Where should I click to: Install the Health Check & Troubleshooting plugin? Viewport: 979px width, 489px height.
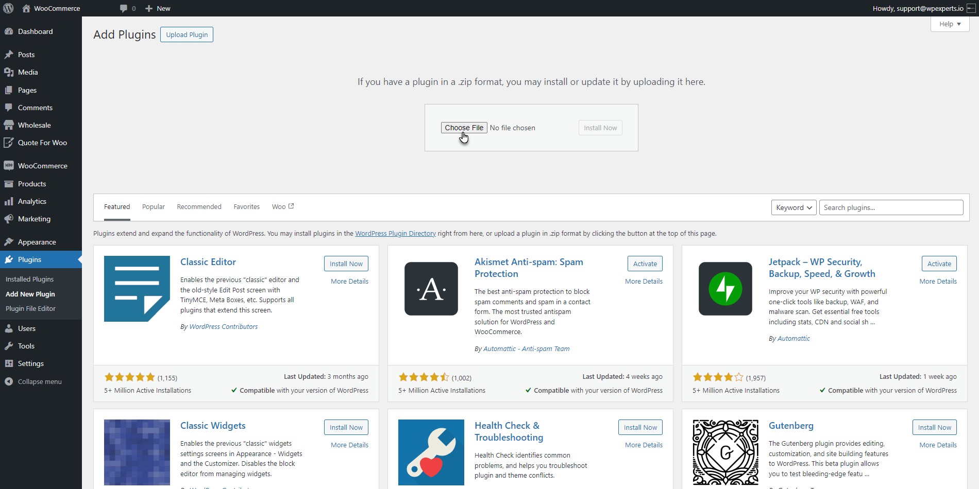tap(640, 427)
